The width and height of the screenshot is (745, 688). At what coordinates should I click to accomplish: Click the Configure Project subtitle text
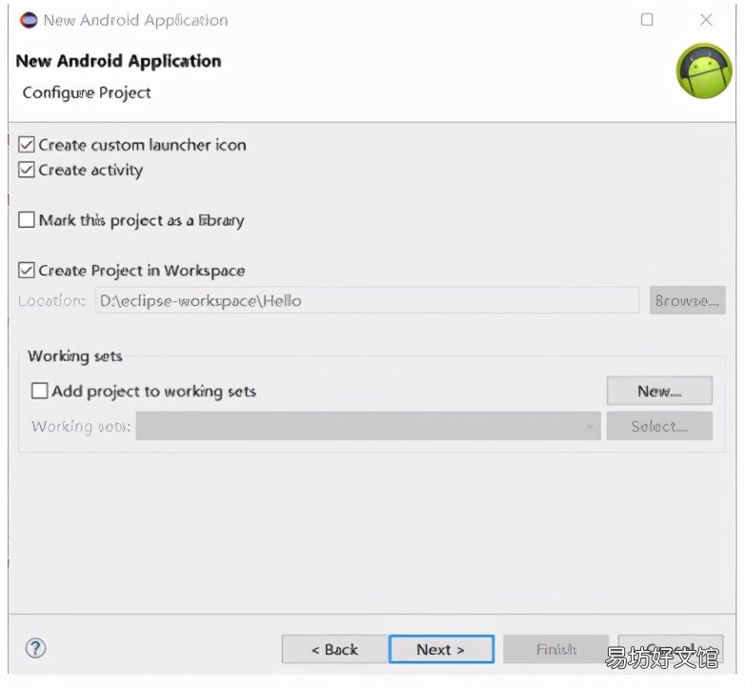pos(87,92)
